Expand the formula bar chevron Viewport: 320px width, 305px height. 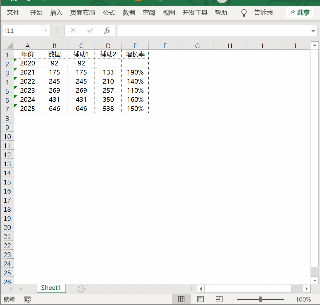(x=313, y=31)
